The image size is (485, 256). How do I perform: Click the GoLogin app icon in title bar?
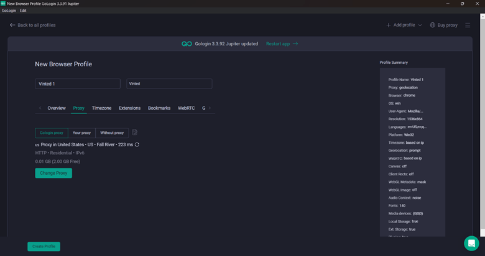coord(3,3)
